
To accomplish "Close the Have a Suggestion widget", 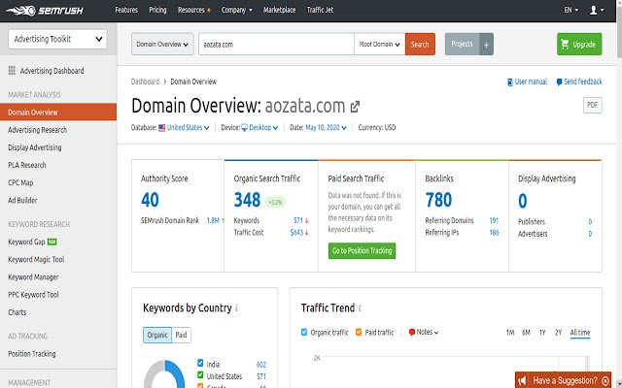I will 605,381.
